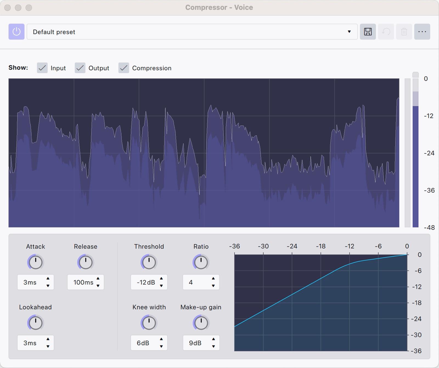The height and width of the screenshot is (368, 439).
Task: Click the purple output level meter bar
Action: (x=415, y=167)
